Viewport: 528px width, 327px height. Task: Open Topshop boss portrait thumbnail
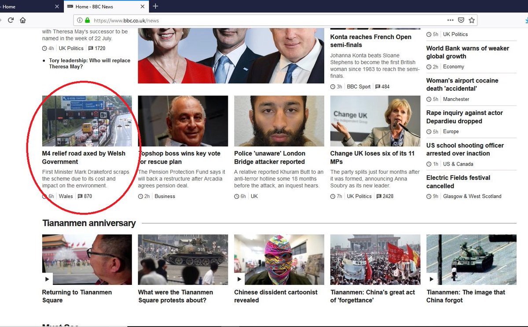[183, 121]
